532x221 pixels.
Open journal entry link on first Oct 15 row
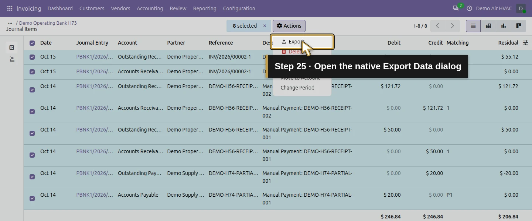pyautogui.click(x=95, y=57)
